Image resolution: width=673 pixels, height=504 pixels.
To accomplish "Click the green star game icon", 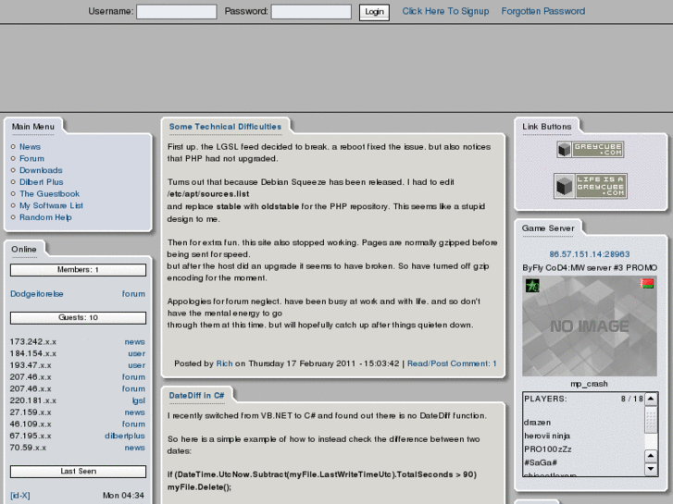I will click(x=532, y=285).
